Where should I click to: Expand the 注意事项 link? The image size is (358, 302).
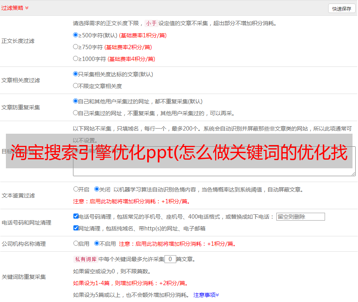click(206, 295)
